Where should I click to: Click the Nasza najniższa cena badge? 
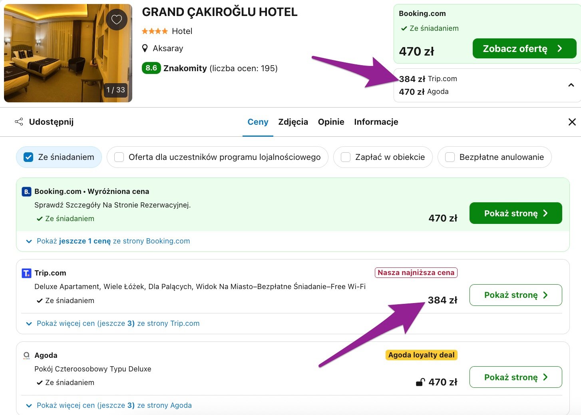416,273
